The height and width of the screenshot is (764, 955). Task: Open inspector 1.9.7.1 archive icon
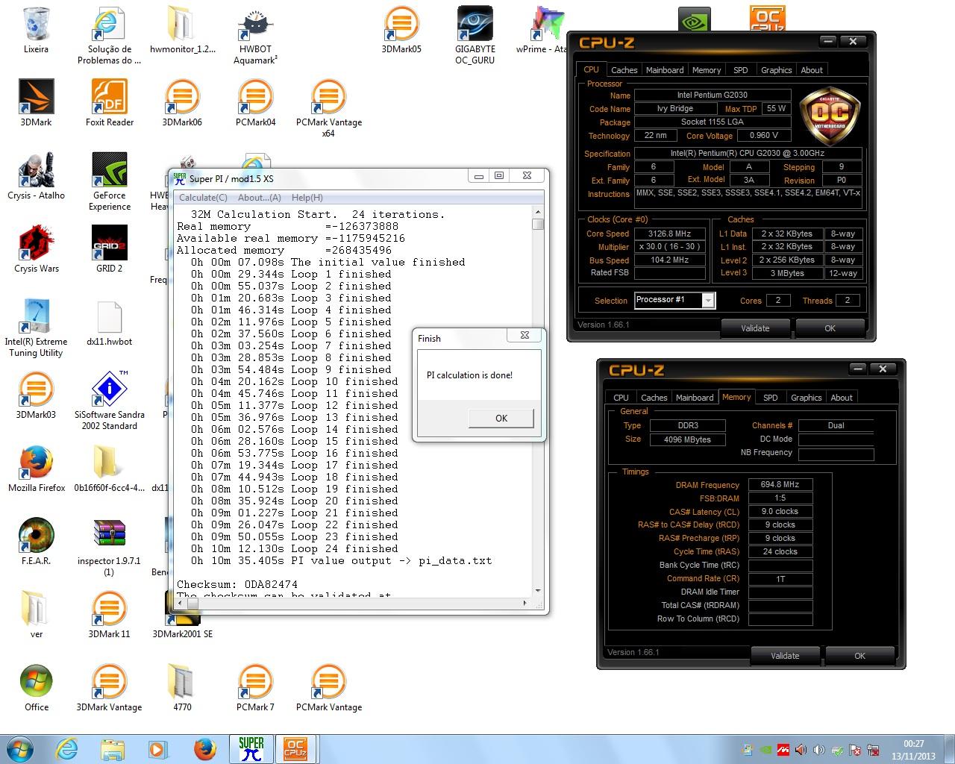(x=109, y=548)
